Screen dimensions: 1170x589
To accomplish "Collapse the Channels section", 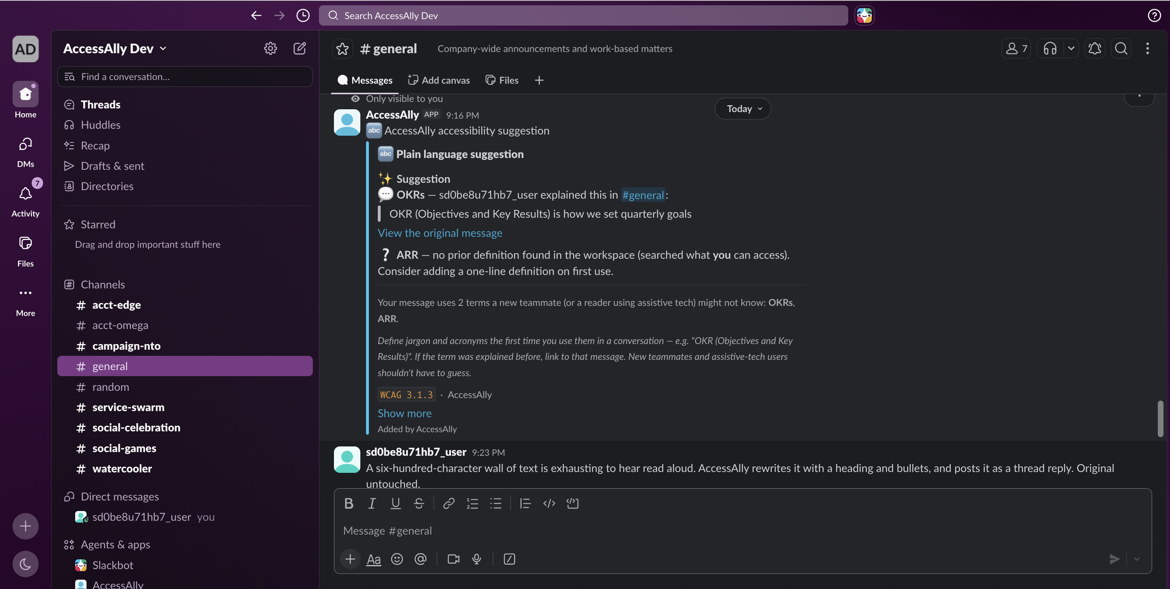I will pyautogui.click(x=102, y=284).
